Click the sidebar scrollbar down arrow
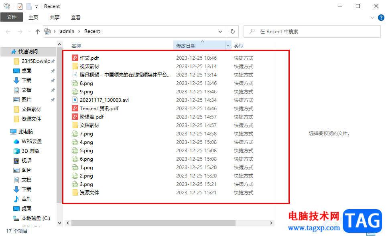The height and width of the screenshot is (236, 386). click(59, 223)
